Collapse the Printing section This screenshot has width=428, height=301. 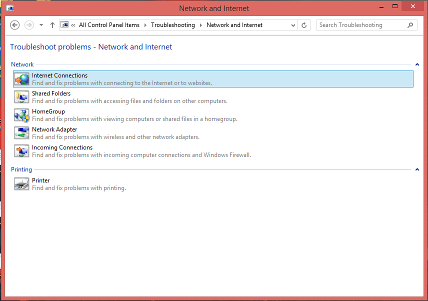(417, 169)
